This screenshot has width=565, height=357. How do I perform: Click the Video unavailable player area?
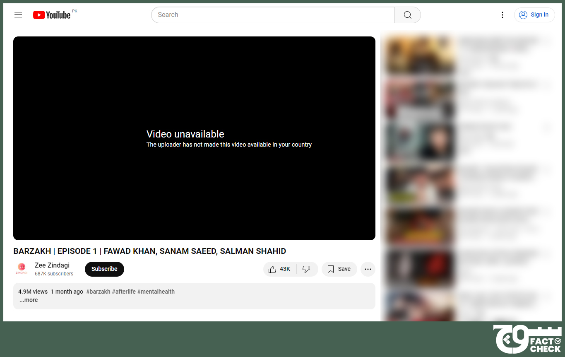coord(194,138)
